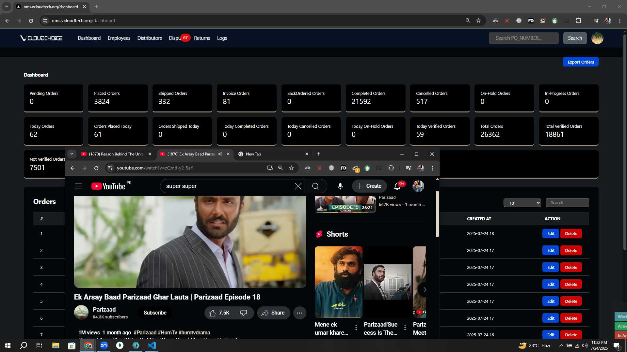Click Search button next to PO_NUMBER field
The height and width of the screenshot is (352, 627).
[575, 38]
